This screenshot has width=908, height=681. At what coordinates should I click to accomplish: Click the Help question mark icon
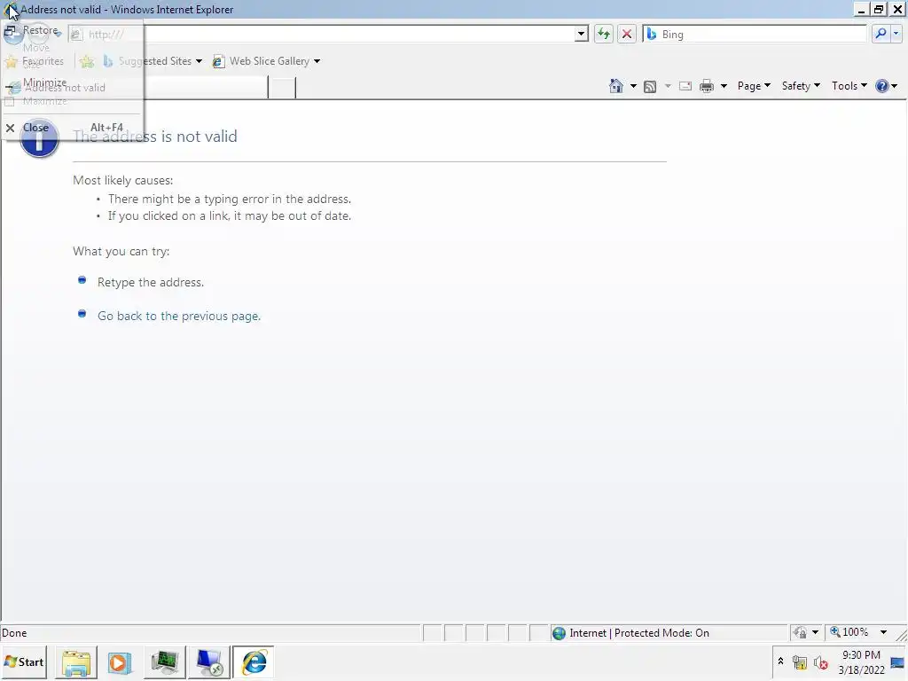[882, 86]
